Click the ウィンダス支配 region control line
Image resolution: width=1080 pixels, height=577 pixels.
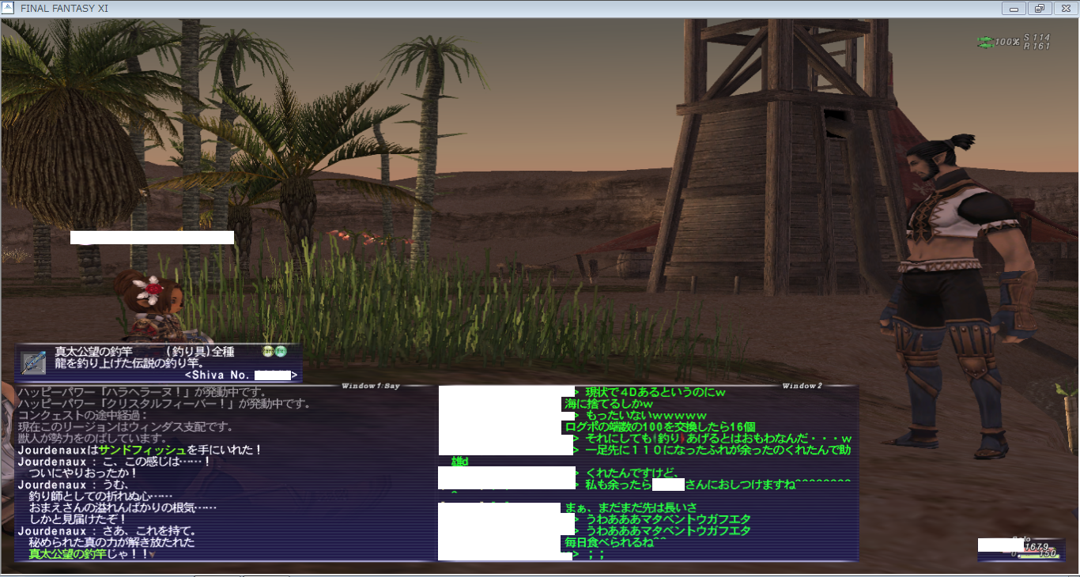click(x=125, y=427)
